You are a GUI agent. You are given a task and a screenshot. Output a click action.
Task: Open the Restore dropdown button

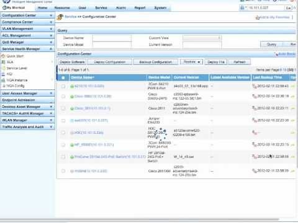pyautogui.click(x=192, y=62)
